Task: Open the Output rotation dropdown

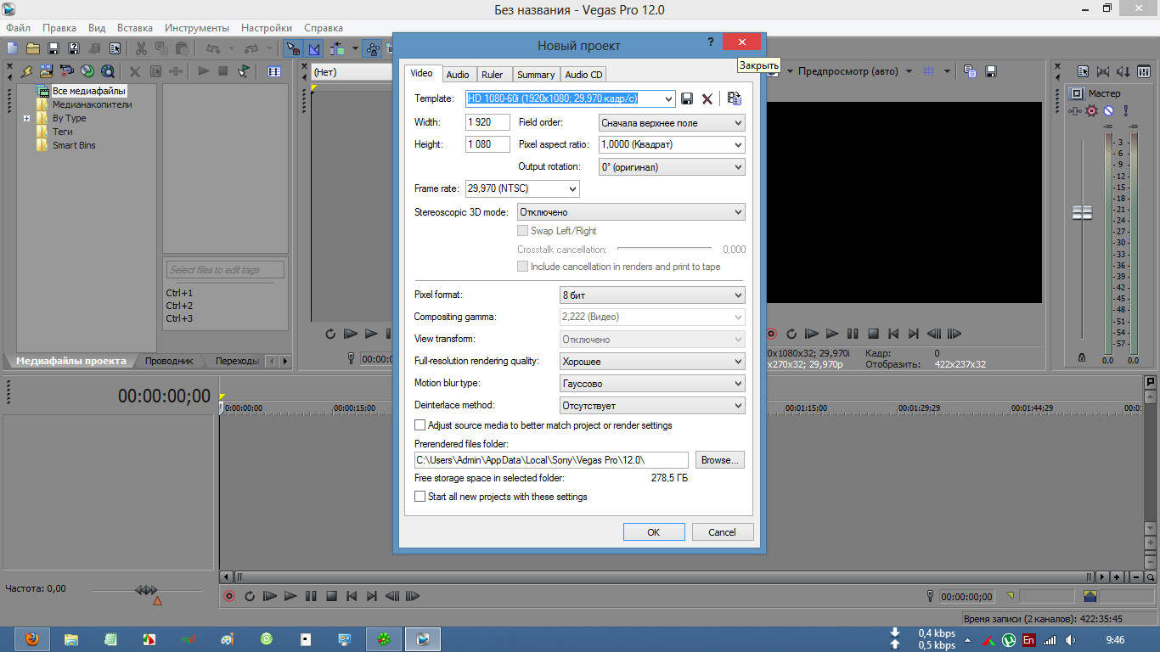Action: [738, 167]
